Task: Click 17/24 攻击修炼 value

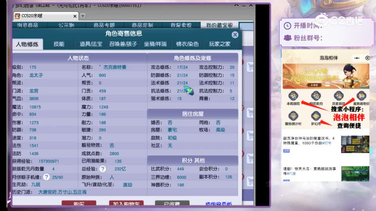Action: coord(182,67)
